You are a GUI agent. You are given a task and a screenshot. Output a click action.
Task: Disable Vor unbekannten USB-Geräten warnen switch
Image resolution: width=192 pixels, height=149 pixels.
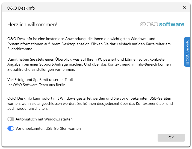click(11, 128)
